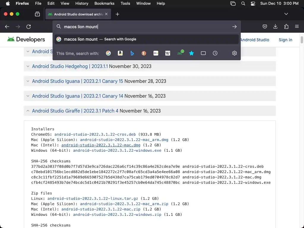The width and height of the screenshot is (304, 228).
Task: Click the forward navigation arrow
Action: 18,26
